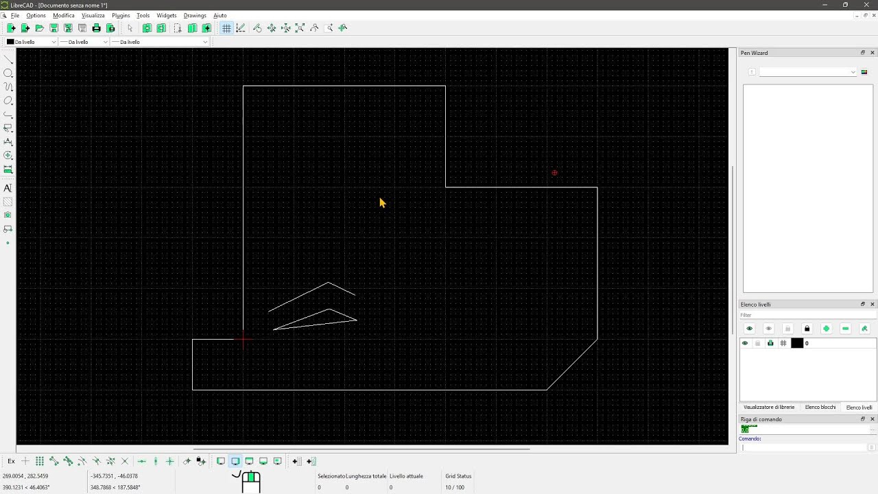878x494 pixels.
Task: Switch to Elenco livelli tab
Action: click(x=859, y=408)
